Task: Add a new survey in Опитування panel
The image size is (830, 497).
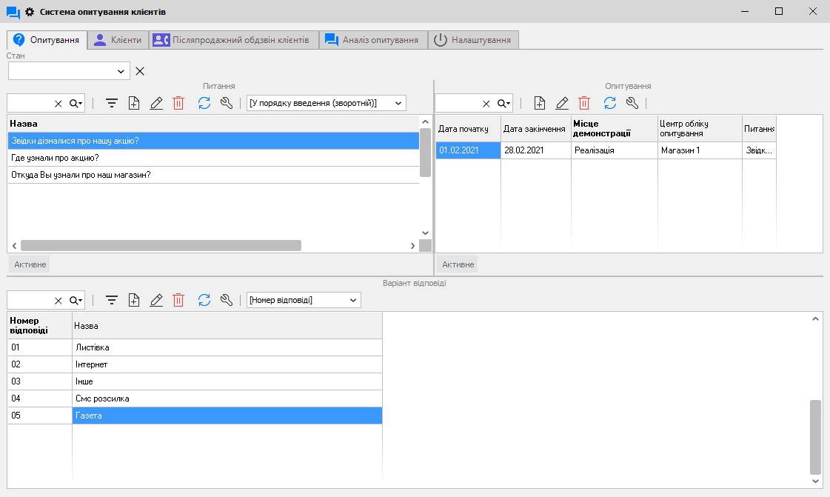Action: tap(540, 104)
